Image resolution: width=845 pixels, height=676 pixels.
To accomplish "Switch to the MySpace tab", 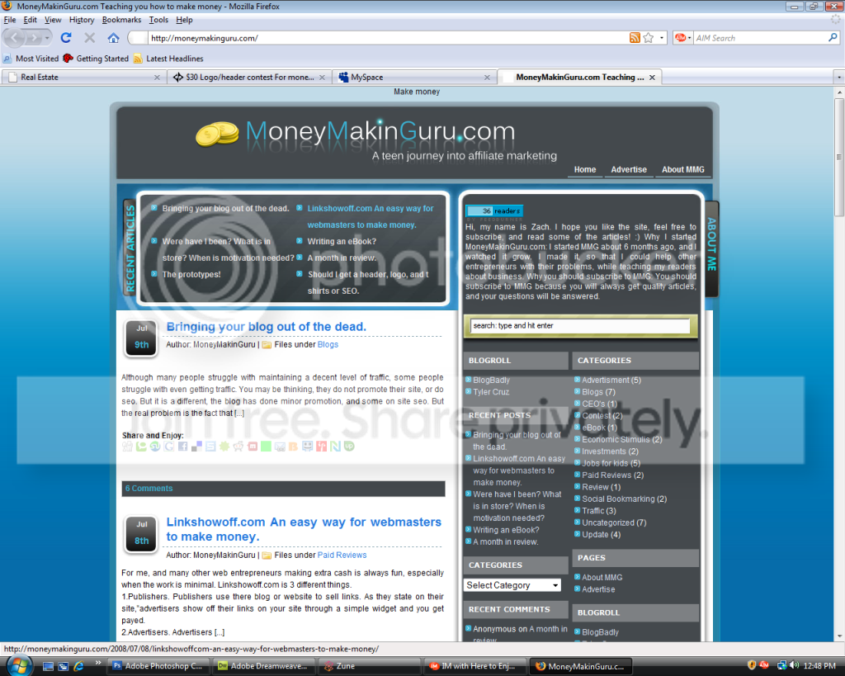I will [x=413, y=77].
